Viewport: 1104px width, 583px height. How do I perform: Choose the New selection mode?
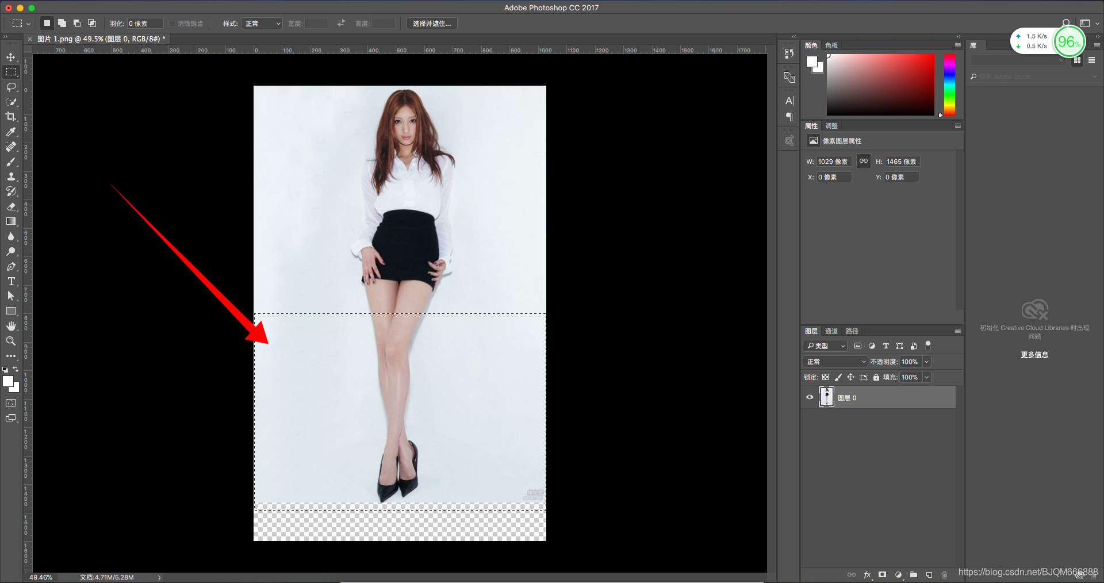pos(47,23)
